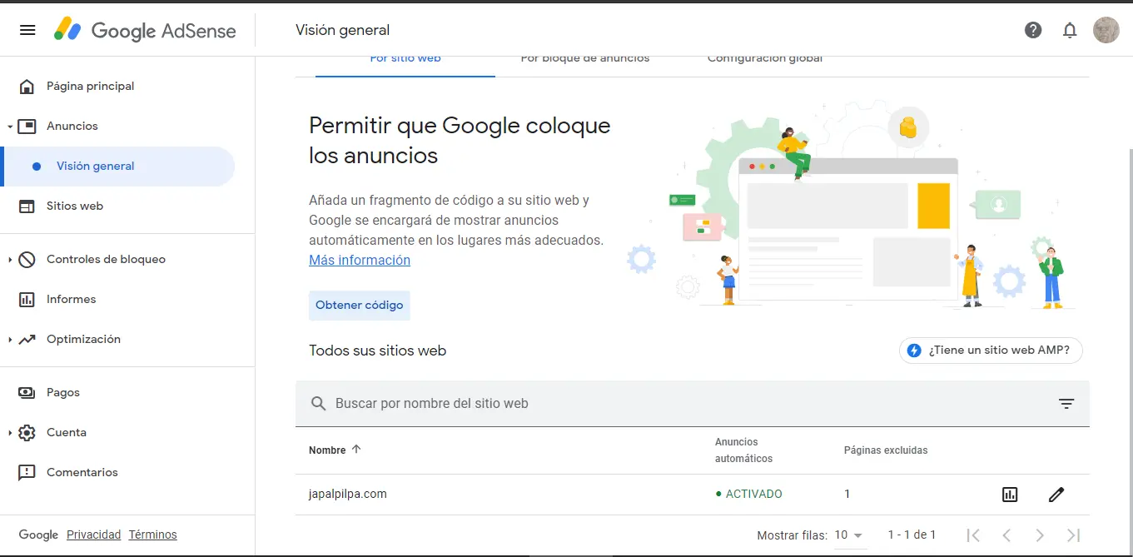The width and height of the screenshot is (1133, 557).
Task: Click the Sitios web icon
Action: pyautogui.click(x=27, y=206)
